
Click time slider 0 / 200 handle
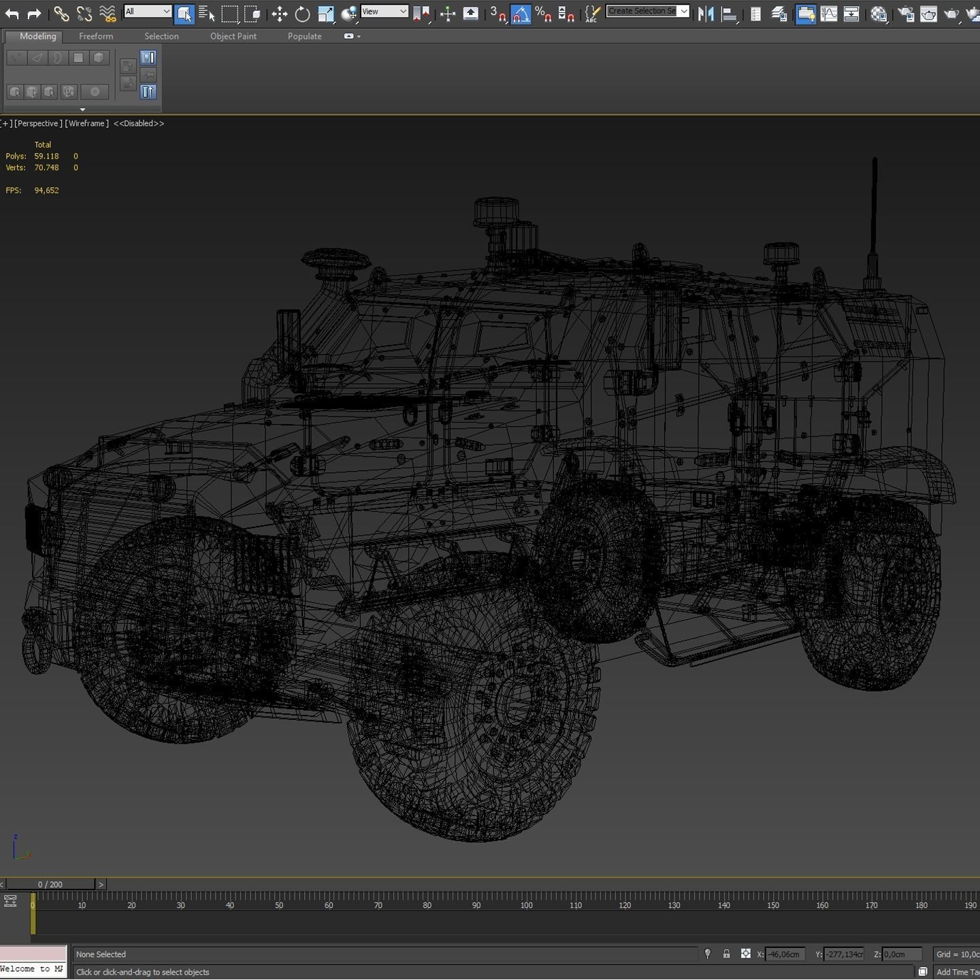50,884
